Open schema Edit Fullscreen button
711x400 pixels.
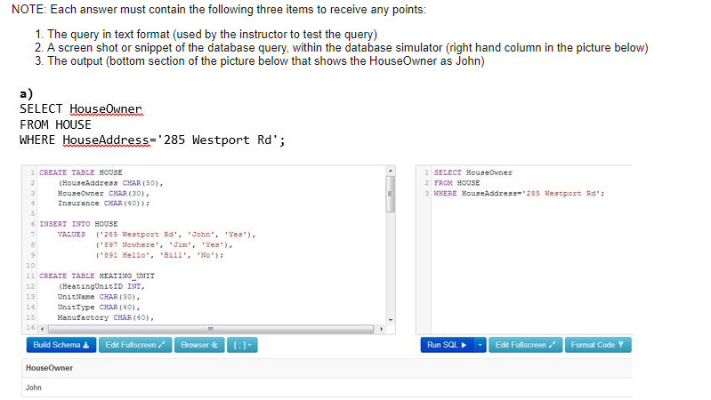pos(135,345)
